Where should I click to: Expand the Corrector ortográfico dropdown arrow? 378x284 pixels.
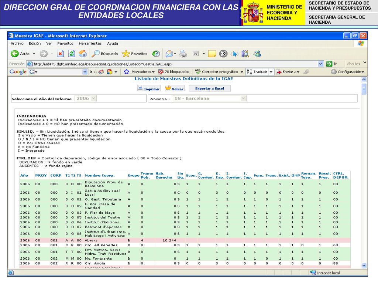tap(241, 72)
